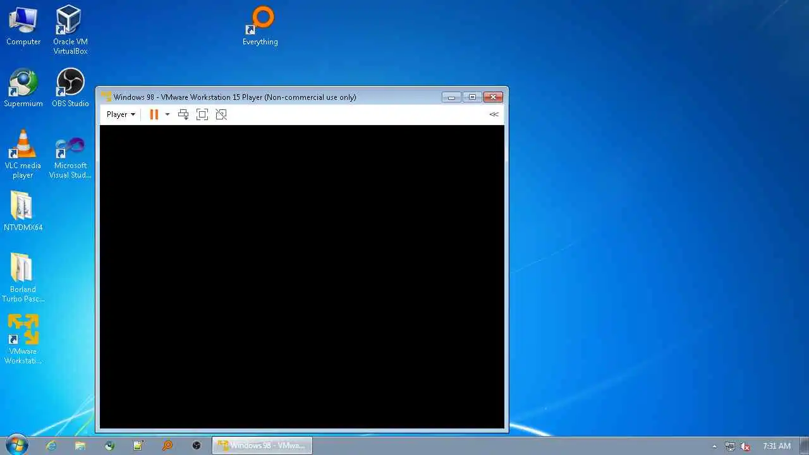Select the Computer desktop icon
This screenshot has height=455, width=809.
pos(23,27)
